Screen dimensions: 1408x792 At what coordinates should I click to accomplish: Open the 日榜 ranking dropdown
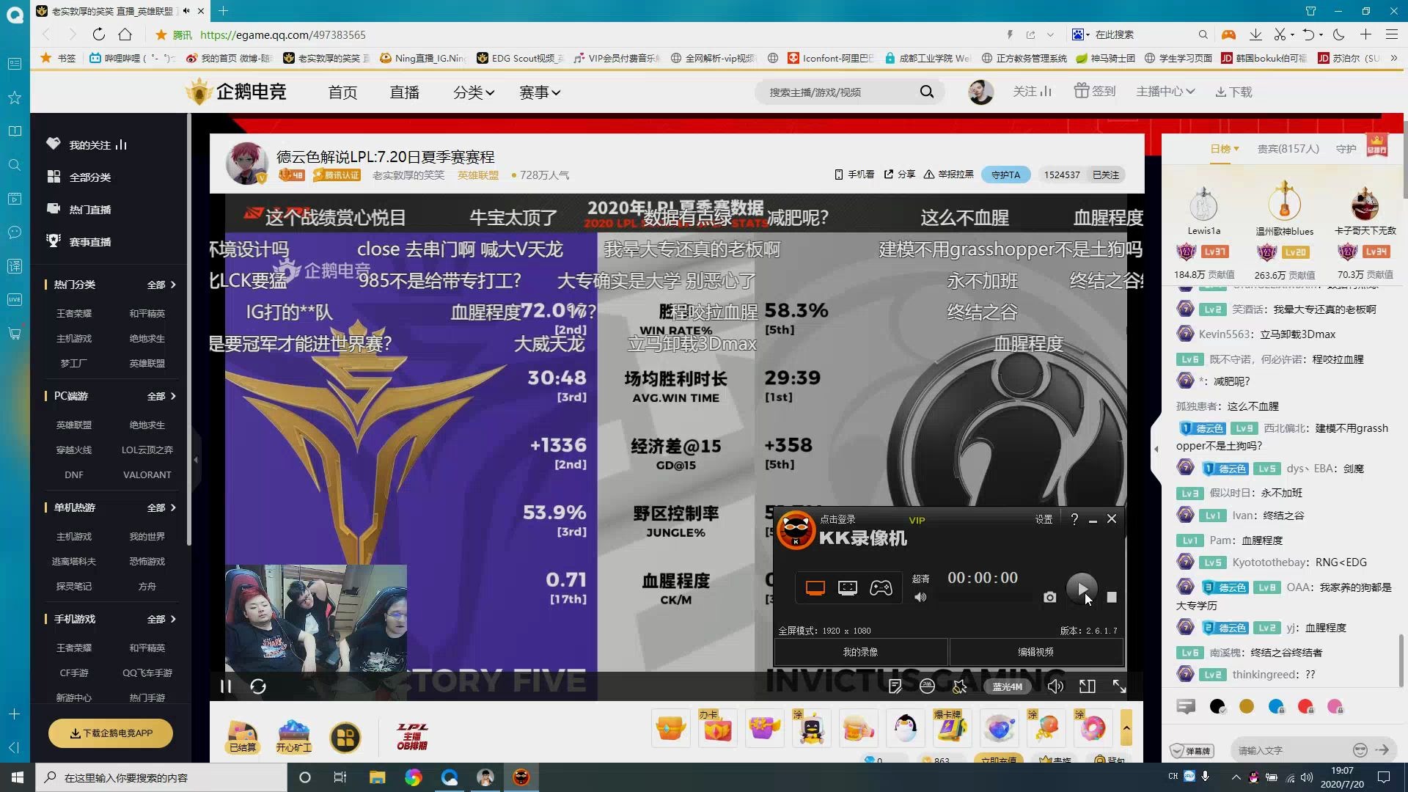coord(1224,149)
